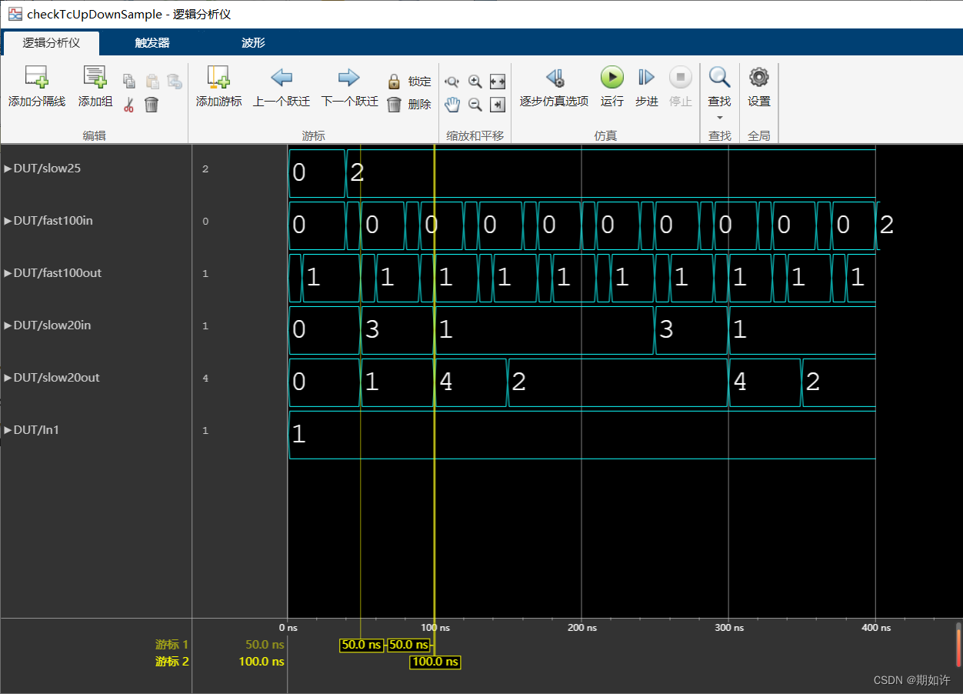Click the zoom out magnifier icon
The height and width of the screenshot is (694, 963).
pos(475,104)
